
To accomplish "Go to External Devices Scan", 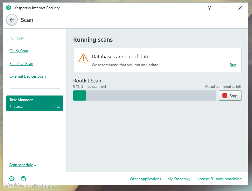I will [27, 76].
